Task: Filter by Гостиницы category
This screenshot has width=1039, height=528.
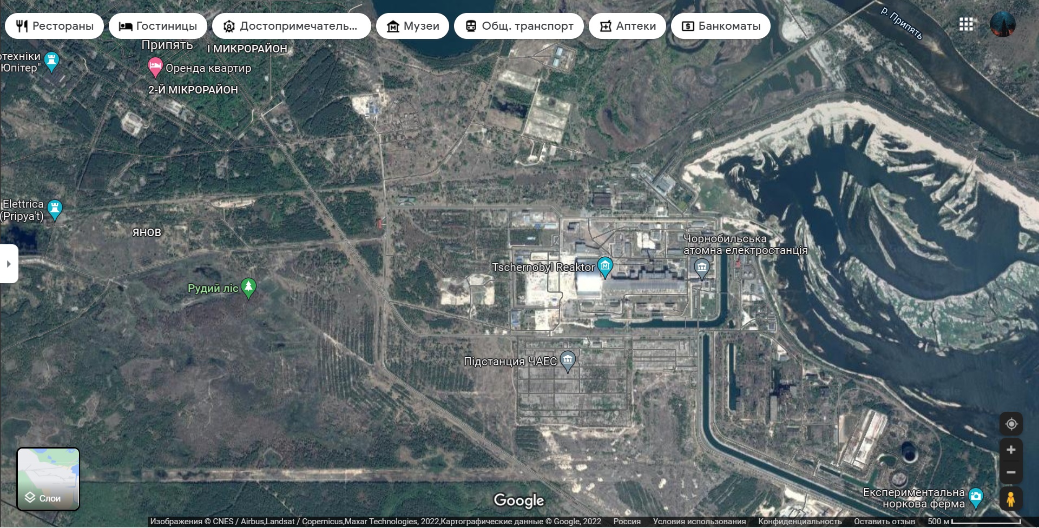Action: click(x=157, y=26)
